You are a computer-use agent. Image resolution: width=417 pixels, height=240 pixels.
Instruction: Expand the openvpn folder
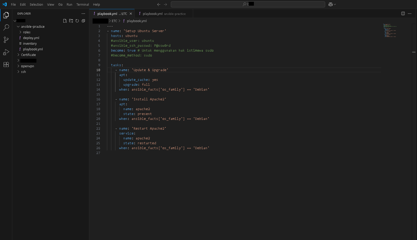[27, 66]
